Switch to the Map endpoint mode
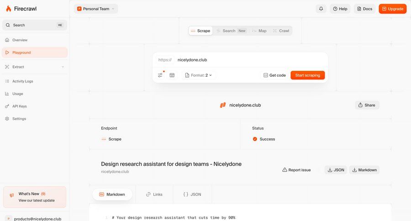Viewport: 411px width, 221px height. [259, 31]
